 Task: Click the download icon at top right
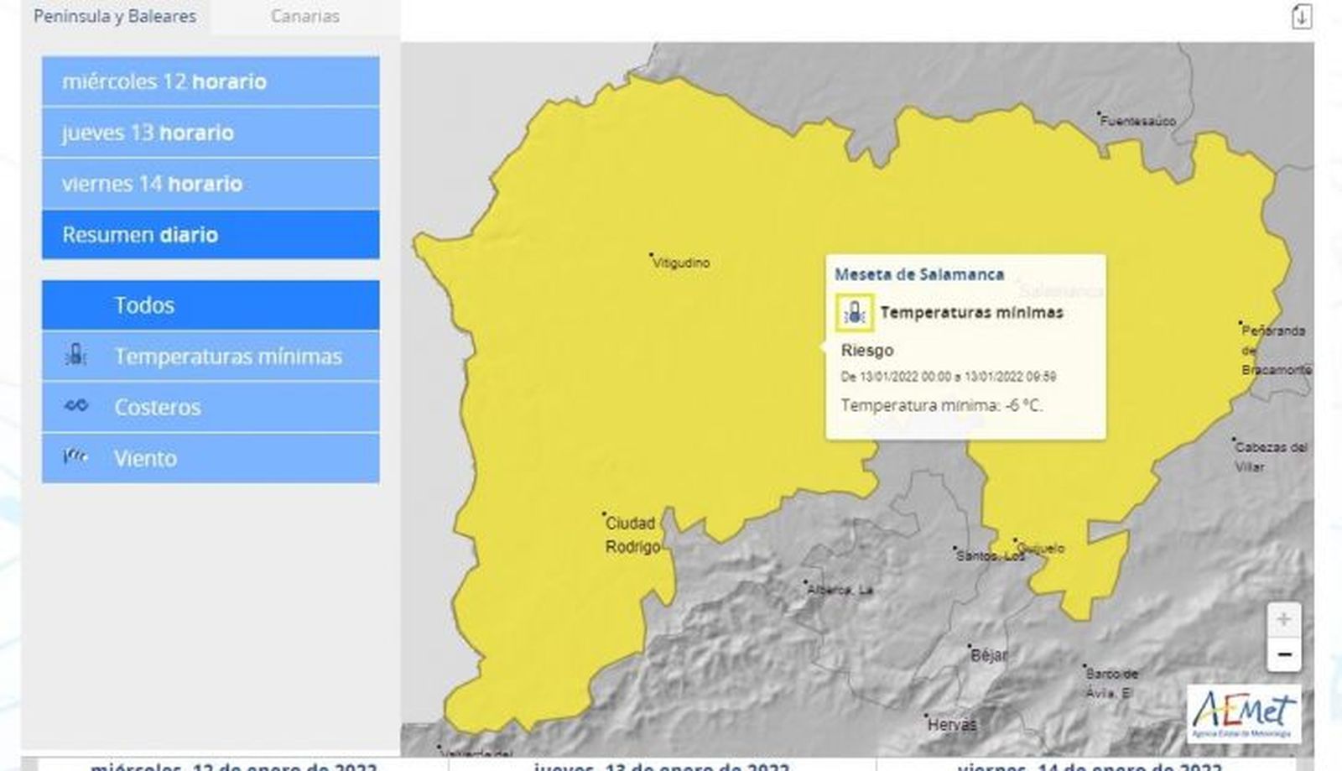point(1301,16)
